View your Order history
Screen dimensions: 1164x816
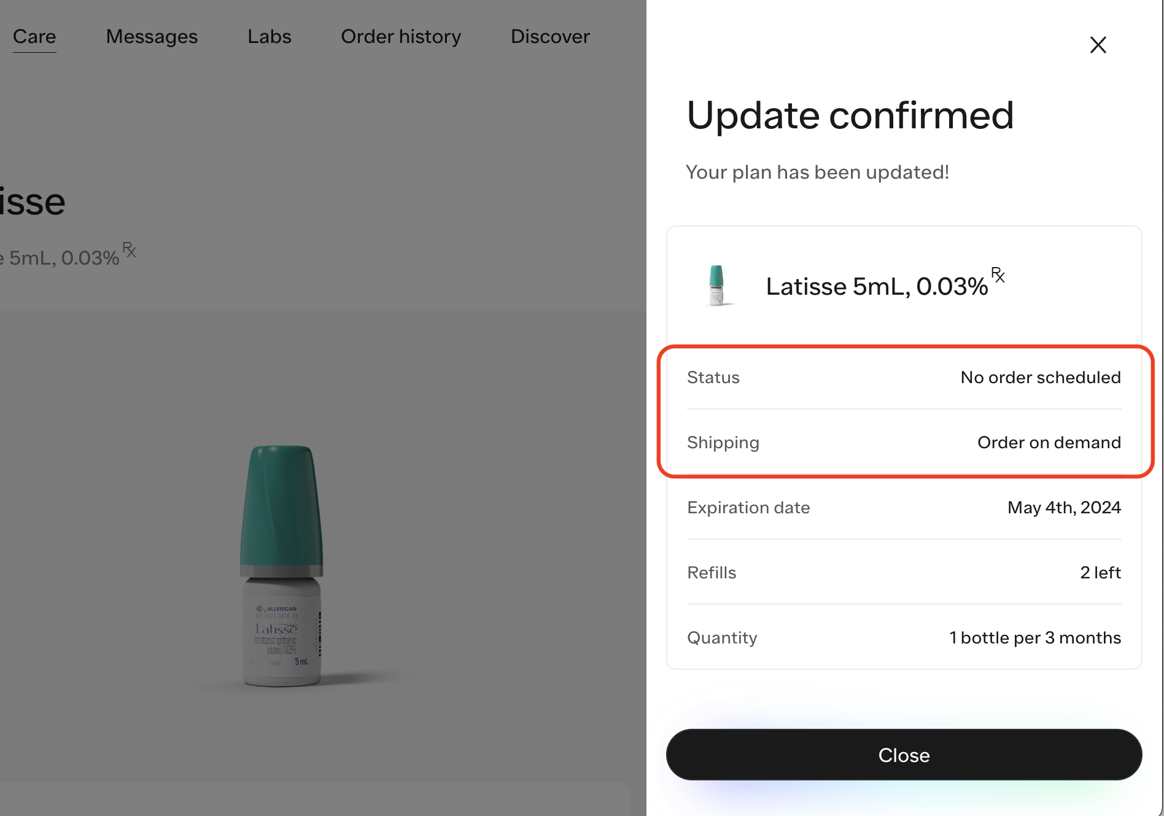400,37
